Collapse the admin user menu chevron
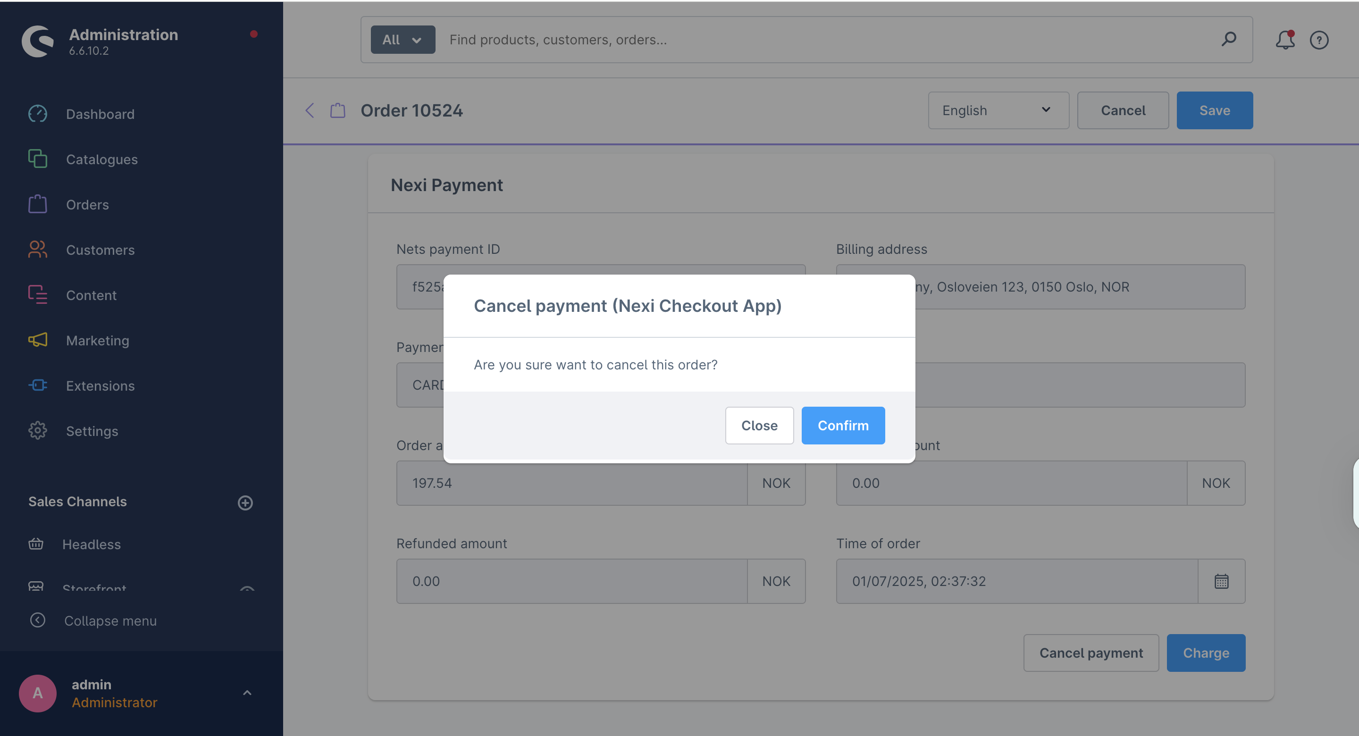The height and width of the screenshot is (736, 1359). point(247,693)
